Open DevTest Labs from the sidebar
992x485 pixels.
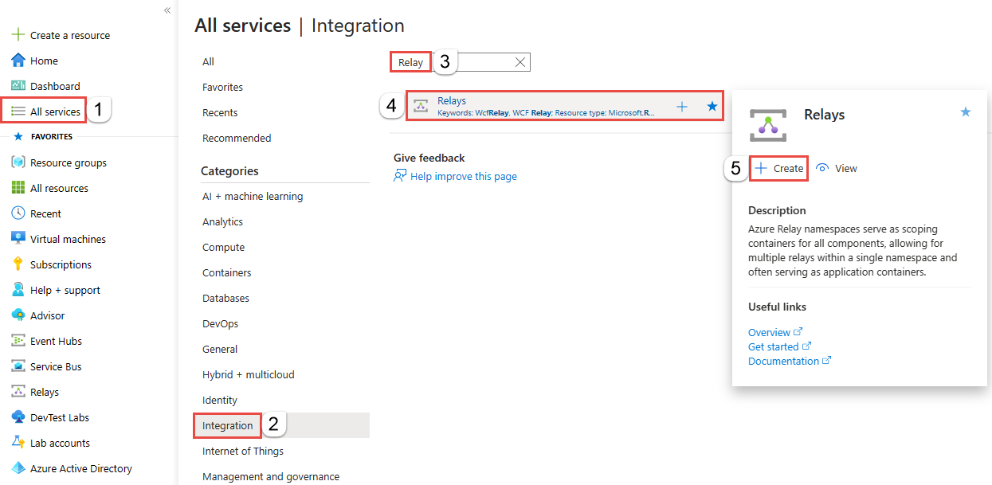60,417
